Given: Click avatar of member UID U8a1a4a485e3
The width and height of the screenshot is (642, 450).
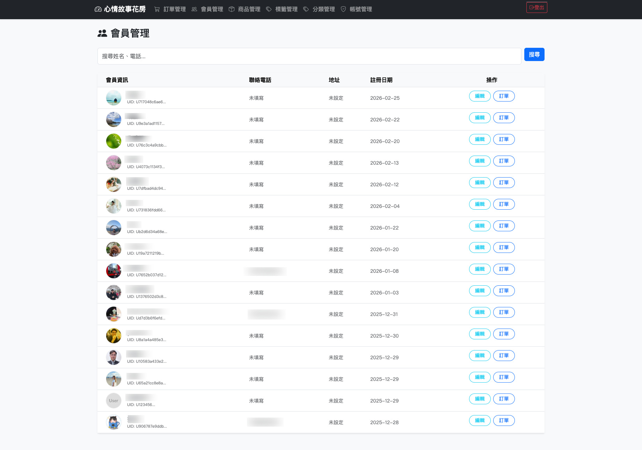Looking at the screenshot, I should pos(114,336).
